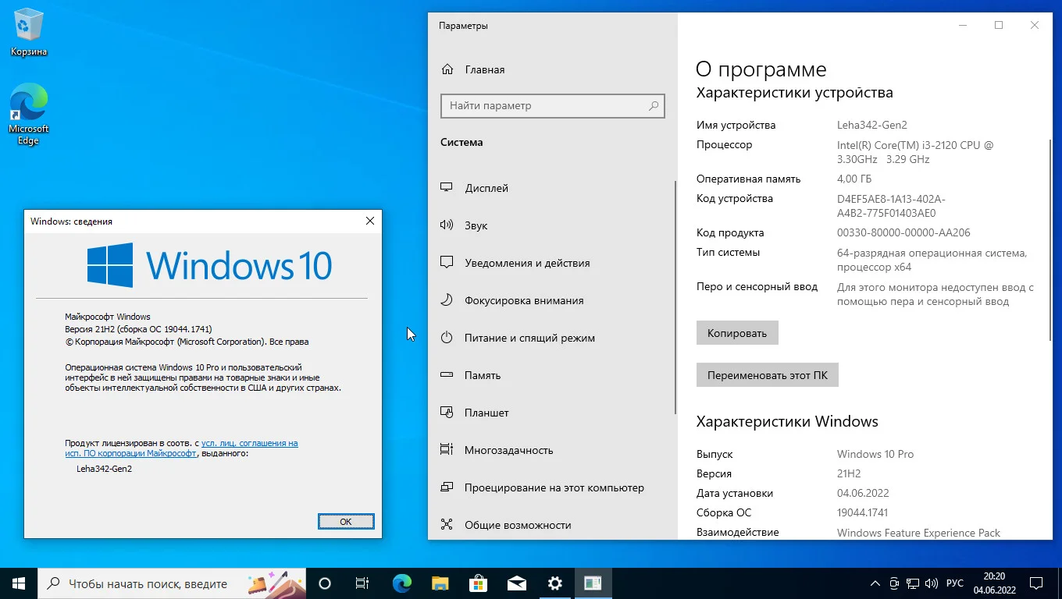Viewport: 1062px width, 599px height.
Task: Select the Корзина recycle bin desktop icon
Action: (29, 33)
